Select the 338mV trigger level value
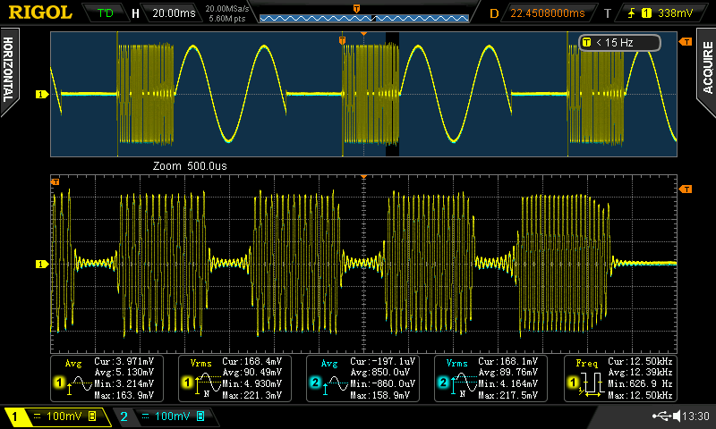716x429 pixels. [x=676, y=13]
